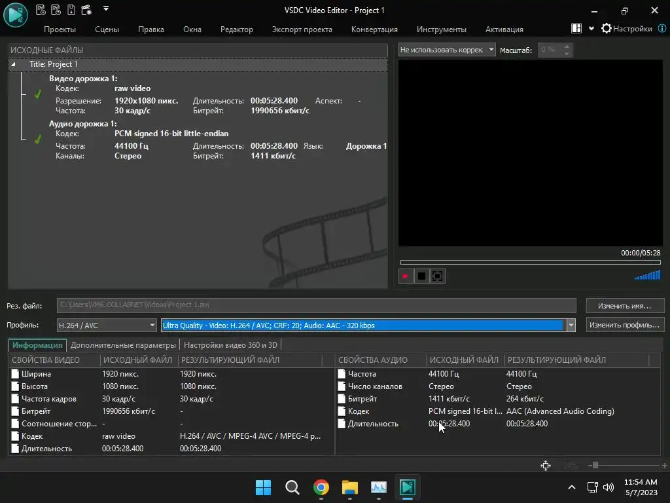The height and width of the screenshot is (503, 670).
Task: Stop the preview with the square button
Action: (421, 276)
